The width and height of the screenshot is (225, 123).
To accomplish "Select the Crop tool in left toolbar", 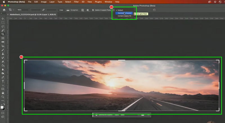I will coord(3,34).
